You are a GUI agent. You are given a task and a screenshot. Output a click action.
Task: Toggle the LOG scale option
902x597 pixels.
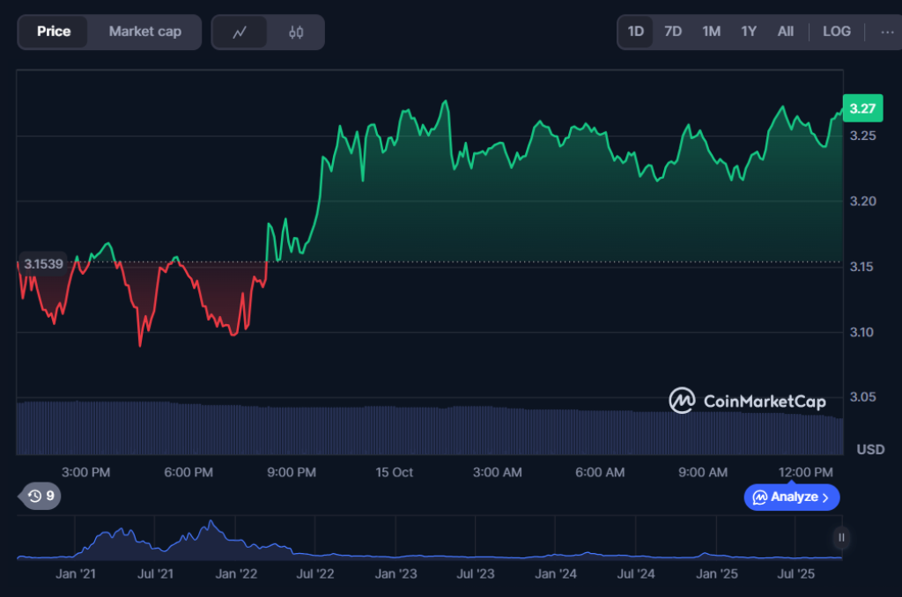click(x=836, y=32)
